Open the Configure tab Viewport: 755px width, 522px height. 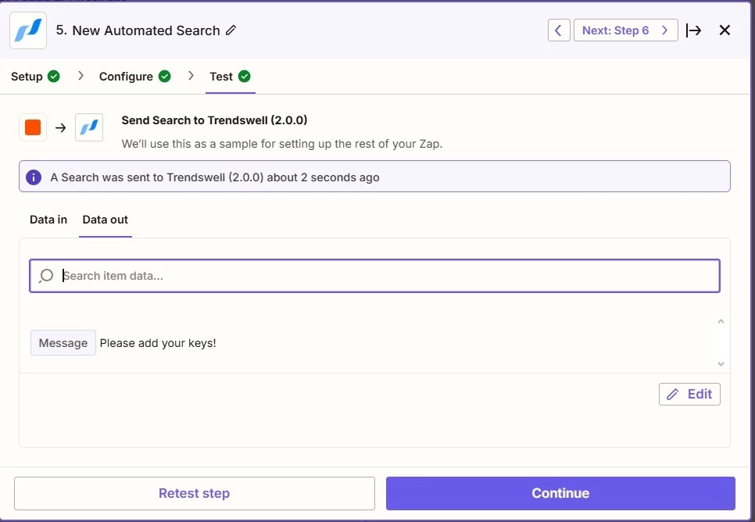tap(134, 77)
